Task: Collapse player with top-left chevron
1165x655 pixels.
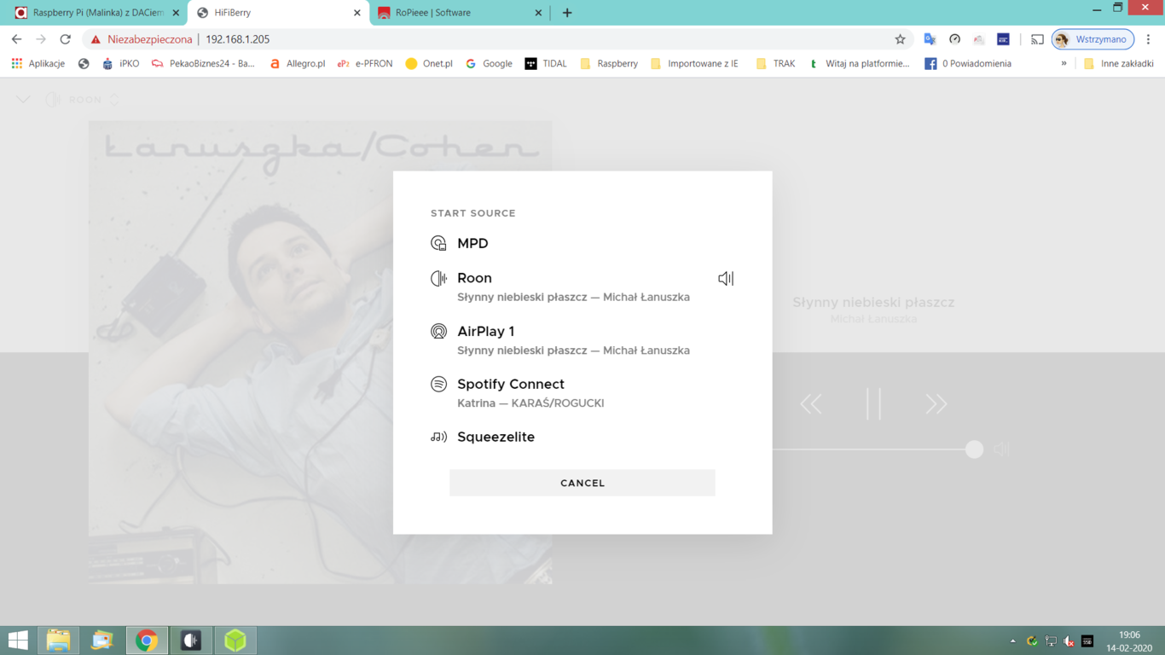Action: (23, 100)
